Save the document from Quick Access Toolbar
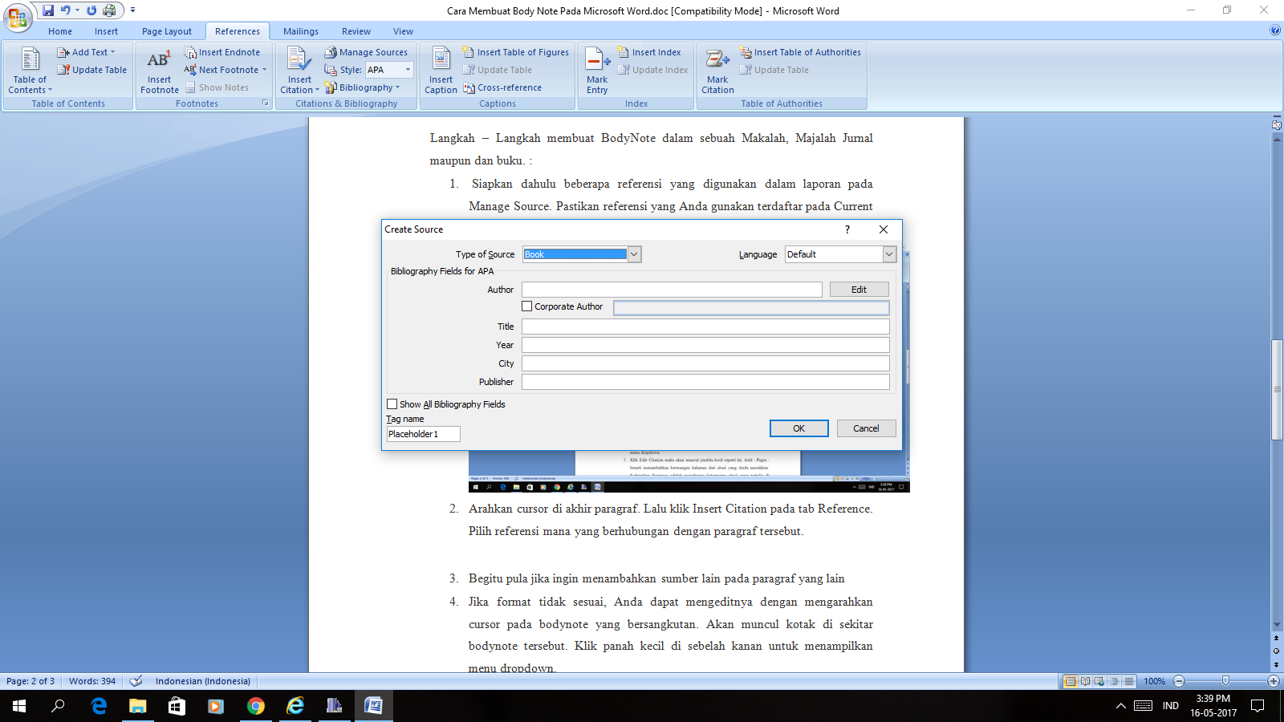This screenshot has height=722, width=1284. 48,10
